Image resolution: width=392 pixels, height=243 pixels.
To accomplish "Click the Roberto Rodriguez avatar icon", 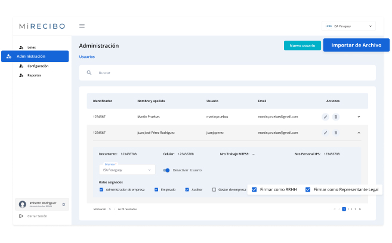I will (23, 204).
